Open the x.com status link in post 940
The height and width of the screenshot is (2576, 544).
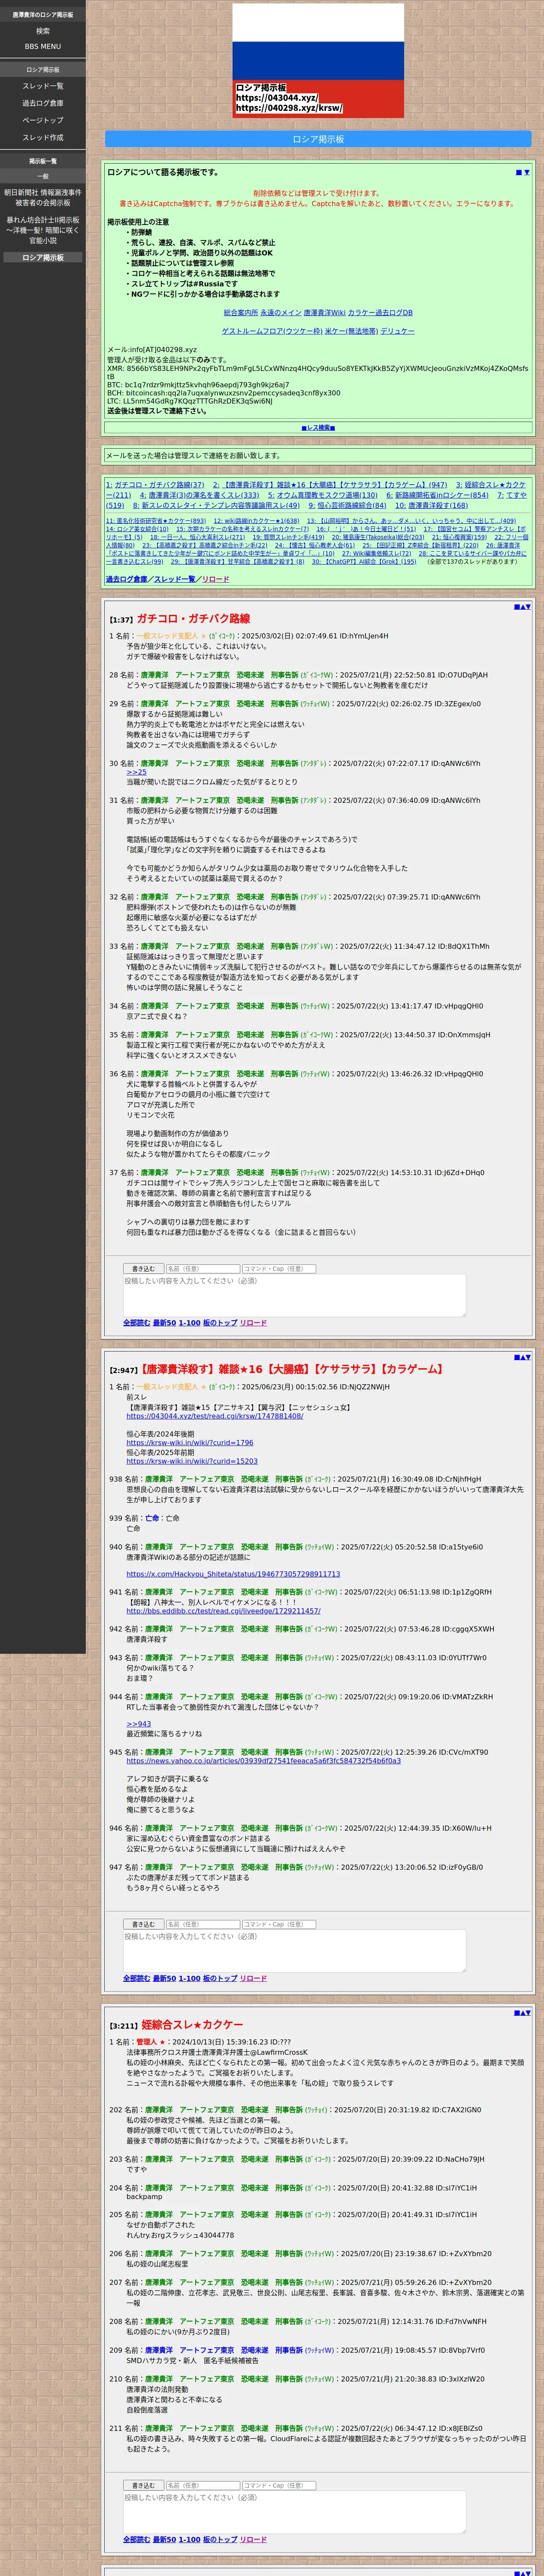[233, 1574]
